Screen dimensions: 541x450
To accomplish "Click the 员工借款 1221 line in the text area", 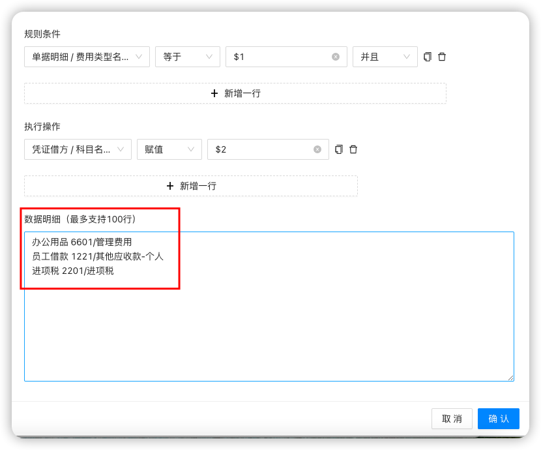I will (98, 256).
